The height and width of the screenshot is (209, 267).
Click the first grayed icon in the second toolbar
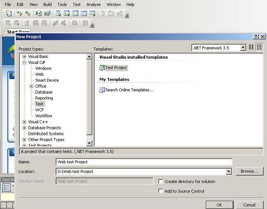coord(8,23)
